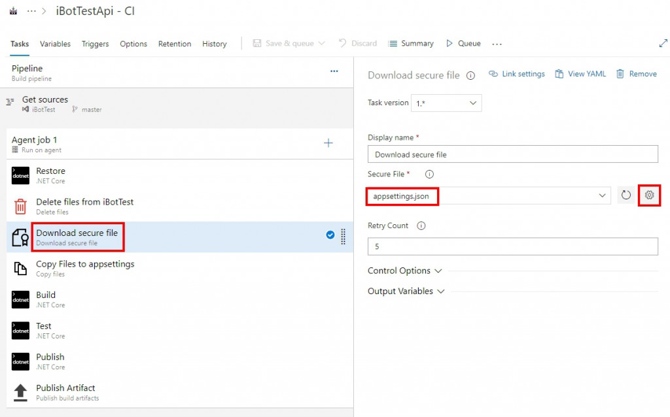Click the add task plus icon on Agent job 1

pos(328,143)
